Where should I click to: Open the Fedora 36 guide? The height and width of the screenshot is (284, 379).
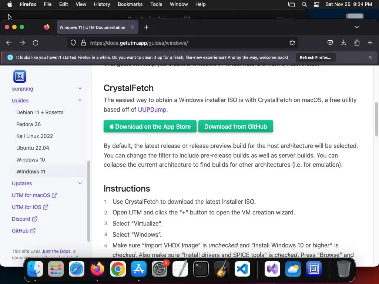(x=28, y=124)
